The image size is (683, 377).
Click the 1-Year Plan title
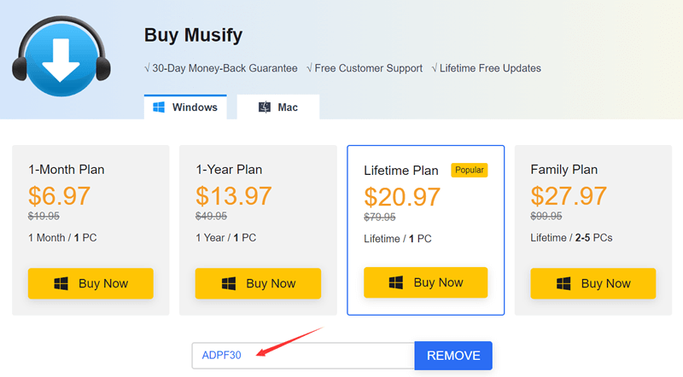pos(229,170)
